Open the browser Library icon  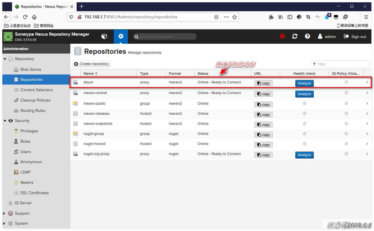[281, 17]
